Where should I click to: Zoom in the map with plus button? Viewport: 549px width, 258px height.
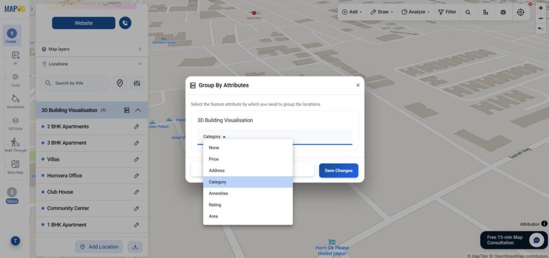pyautogui.click(x=540, y=8)
